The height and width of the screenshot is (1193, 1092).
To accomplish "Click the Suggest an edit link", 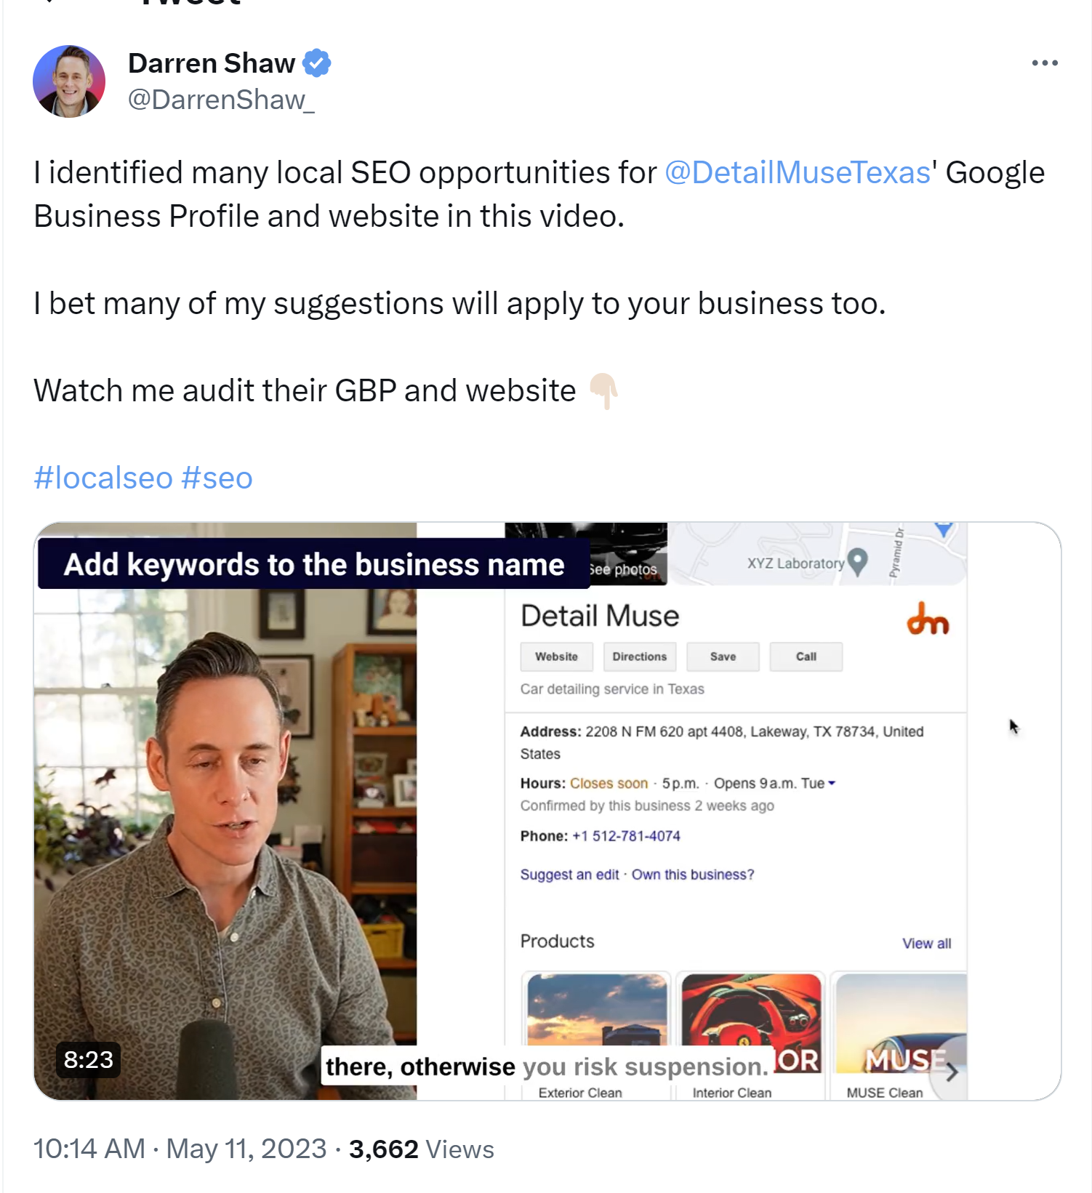I will pyautogui.click(x=569, y=875).
